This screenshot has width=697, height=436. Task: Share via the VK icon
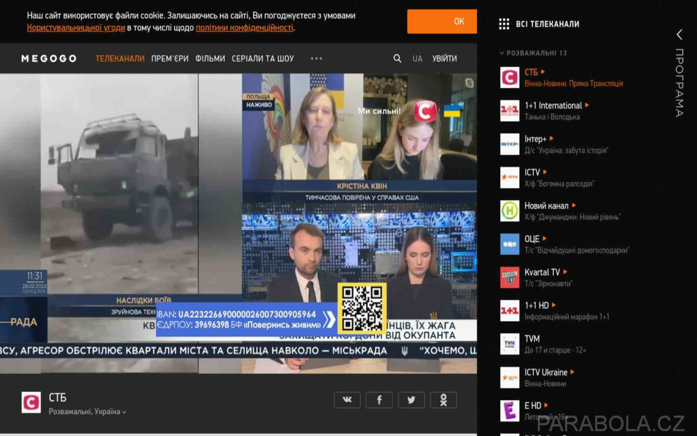tap(347, 400)
